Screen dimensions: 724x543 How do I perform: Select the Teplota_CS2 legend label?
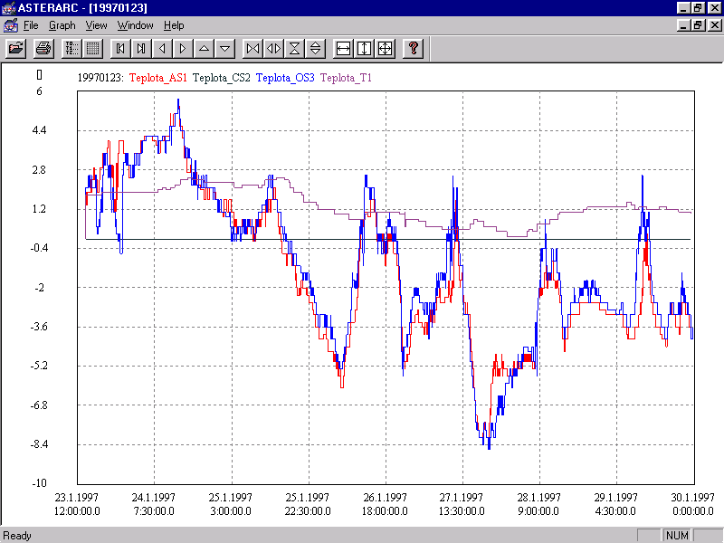tap(221, 78)
